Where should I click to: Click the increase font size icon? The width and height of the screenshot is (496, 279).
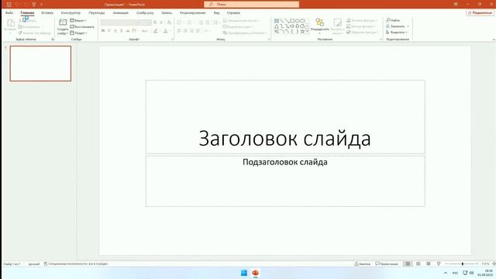tap(155, 22)
